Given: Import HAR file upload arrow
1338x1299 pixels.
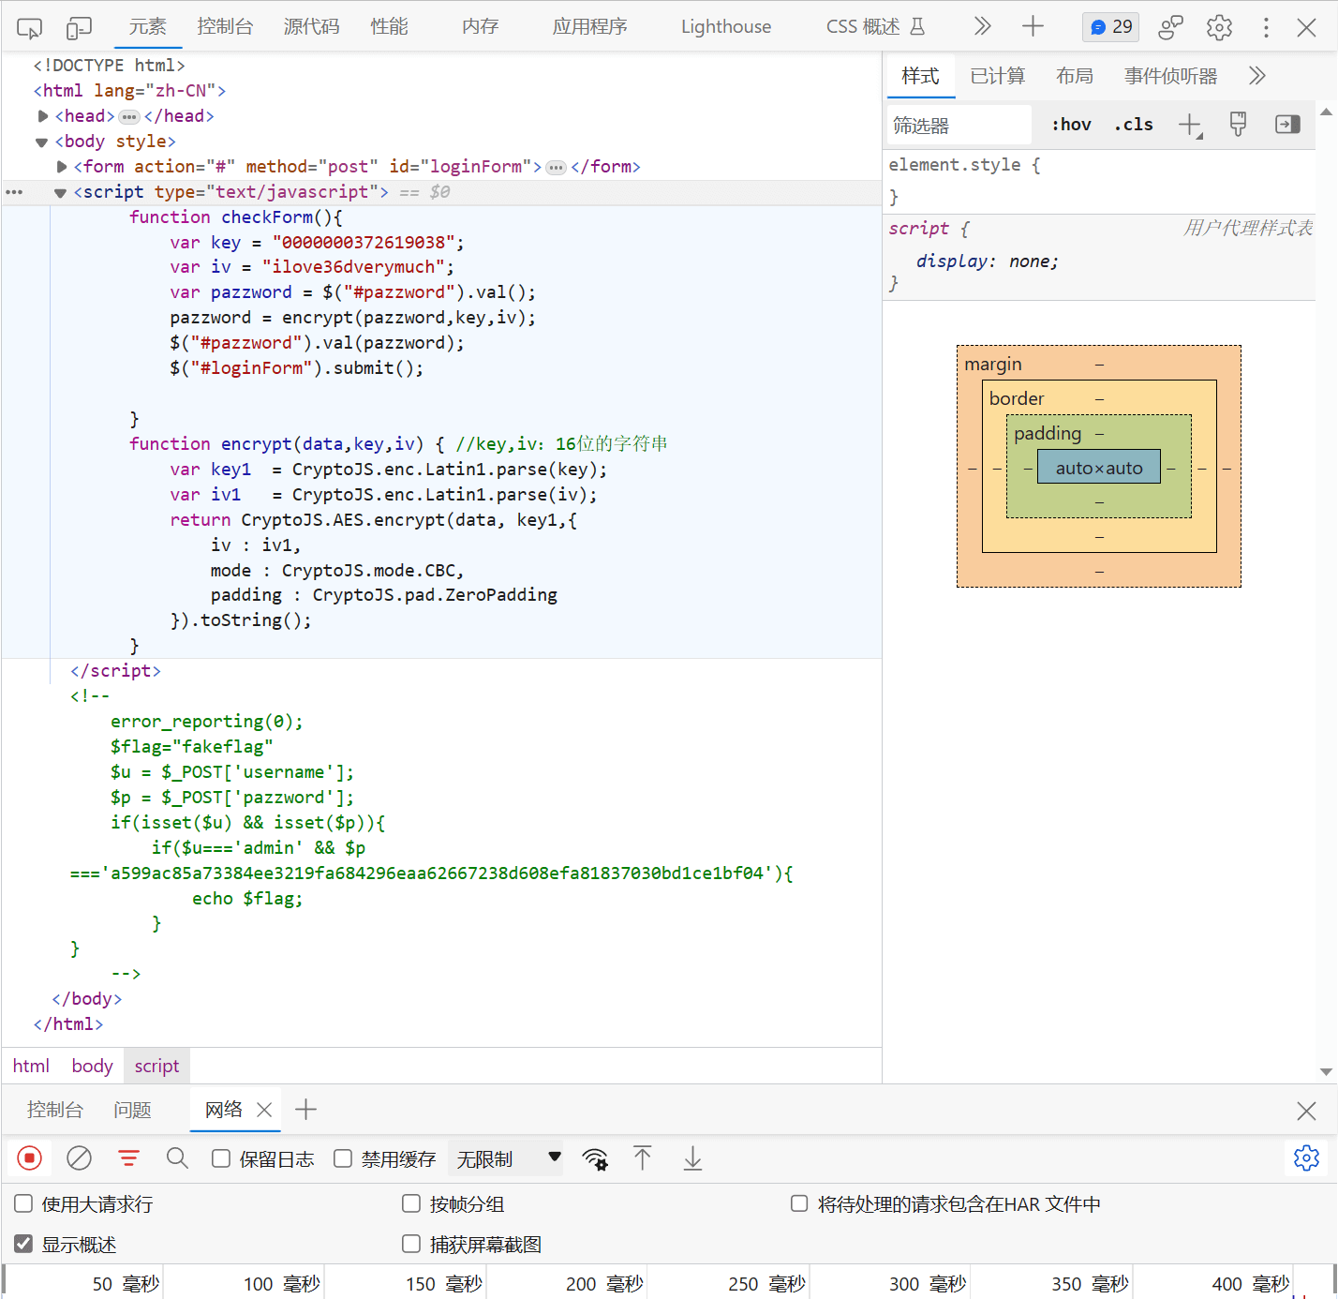Looking at the screenshot, I should click(642, 1158).
